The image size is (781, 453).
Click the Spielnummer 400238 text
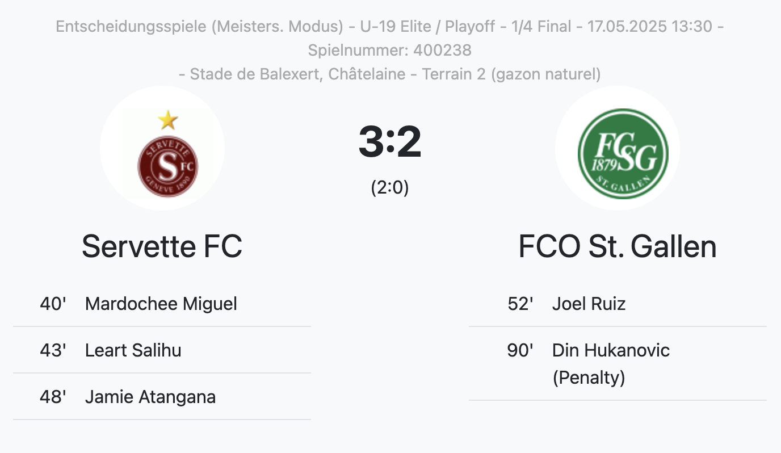[390, 50]
